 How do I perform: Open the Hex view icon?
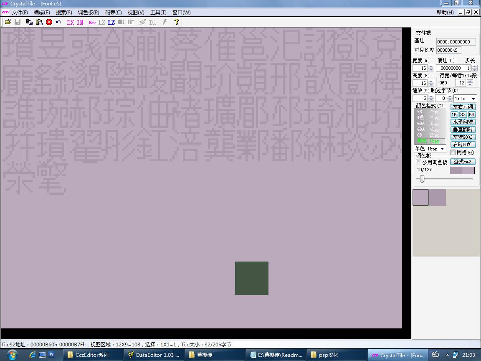[92, 23]
